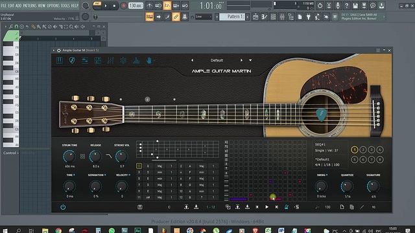This screenshot has height=233, width=415.
Task: Select sequence slot 8 circle
Action: (380, 160)
